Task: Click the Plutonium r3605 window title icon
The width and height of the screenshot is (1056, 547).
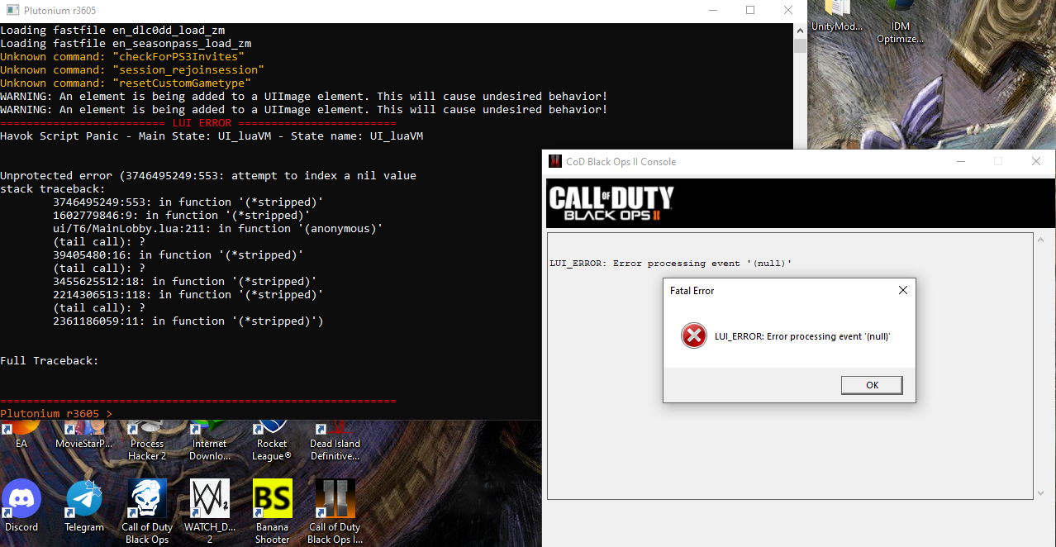Action: tap(12, 11)
